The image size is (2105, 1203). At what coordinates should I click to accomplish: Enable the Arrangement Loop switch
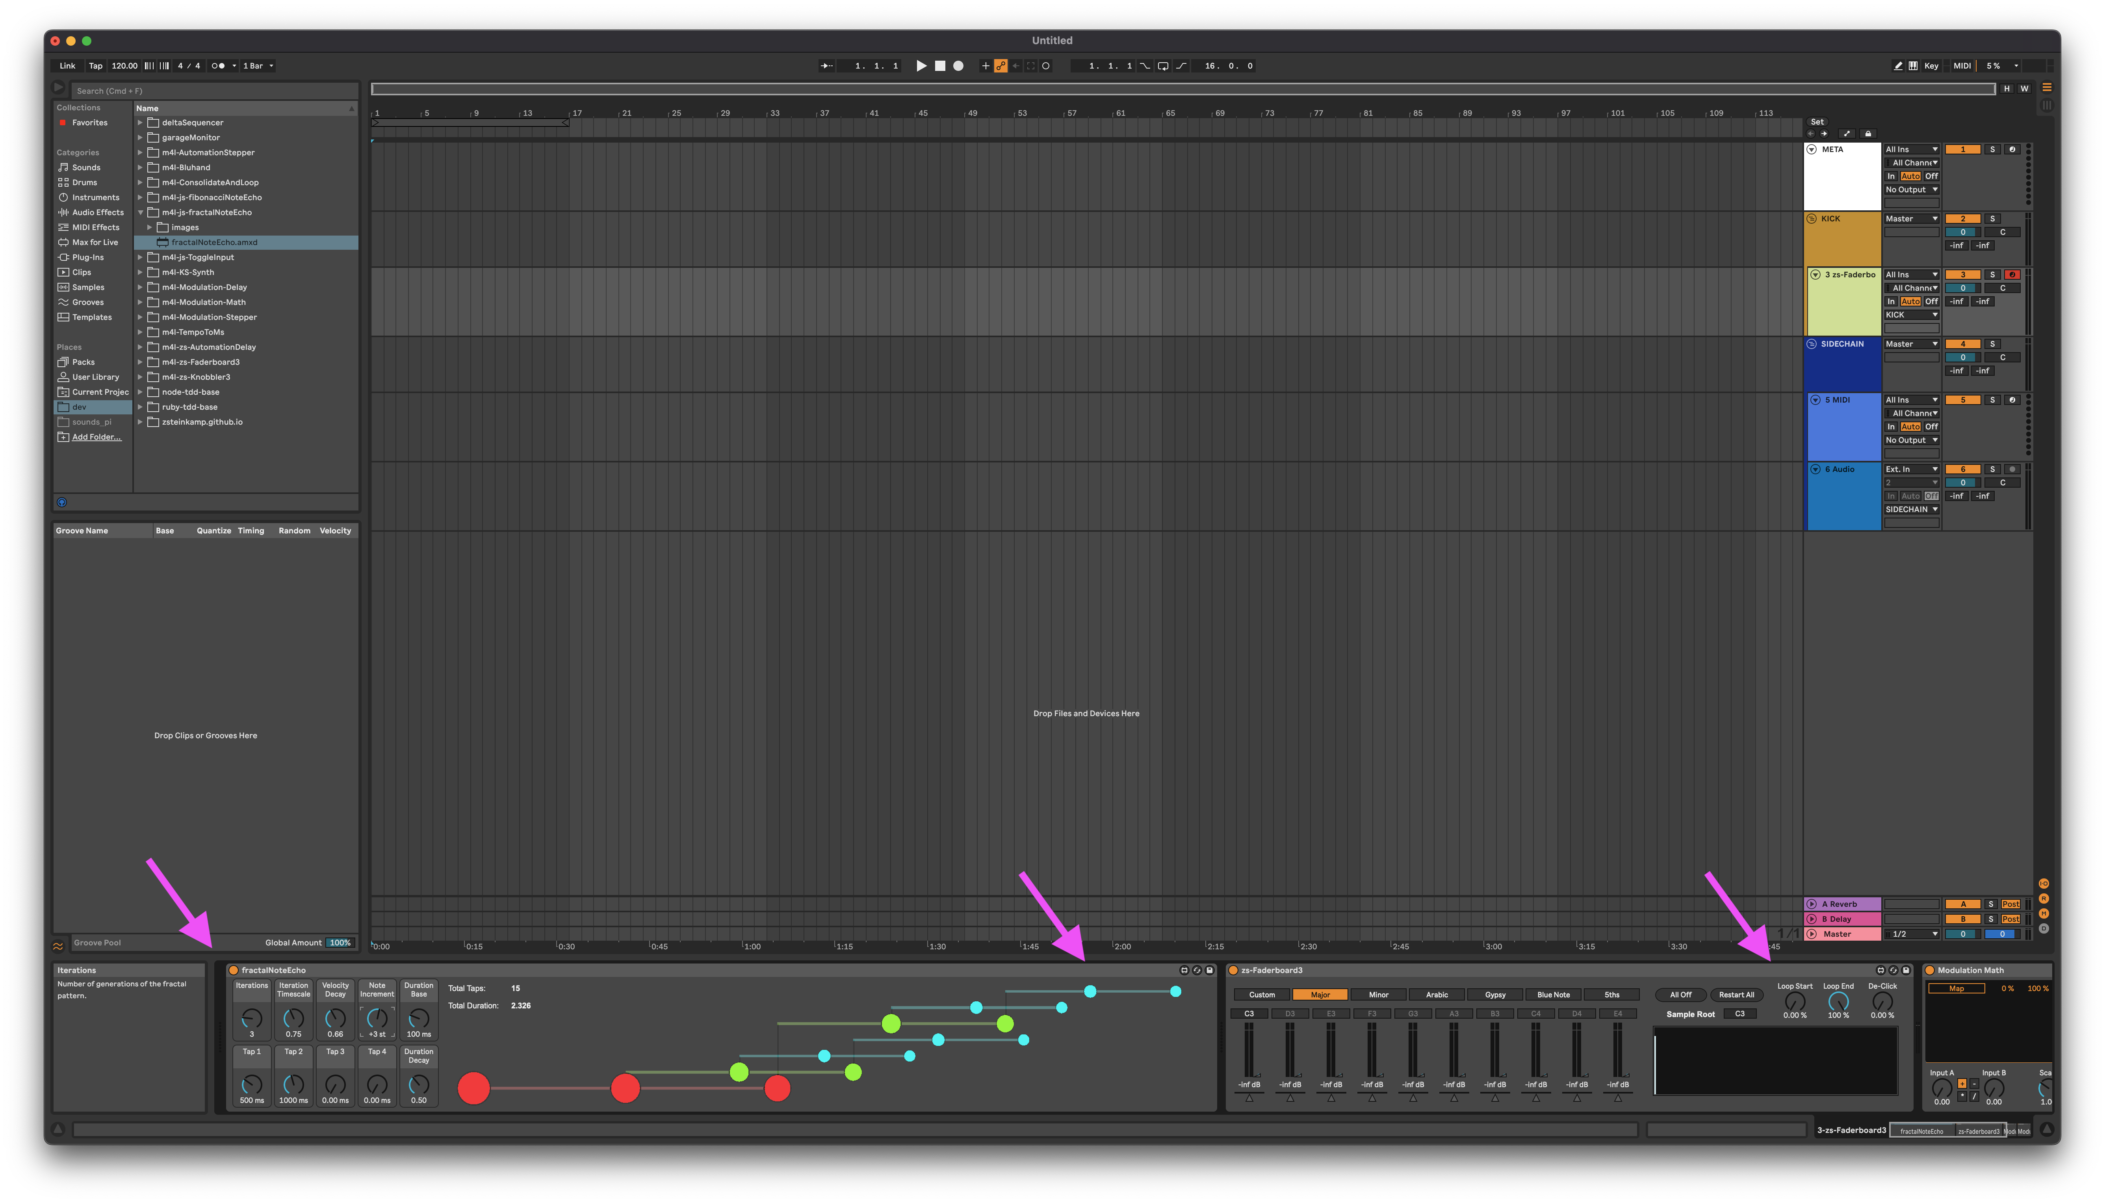click(x=1162, y=66)
